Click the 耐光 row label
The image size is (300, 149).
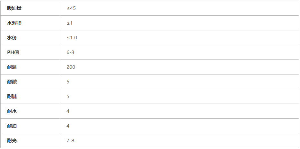(x=12, y=141)
